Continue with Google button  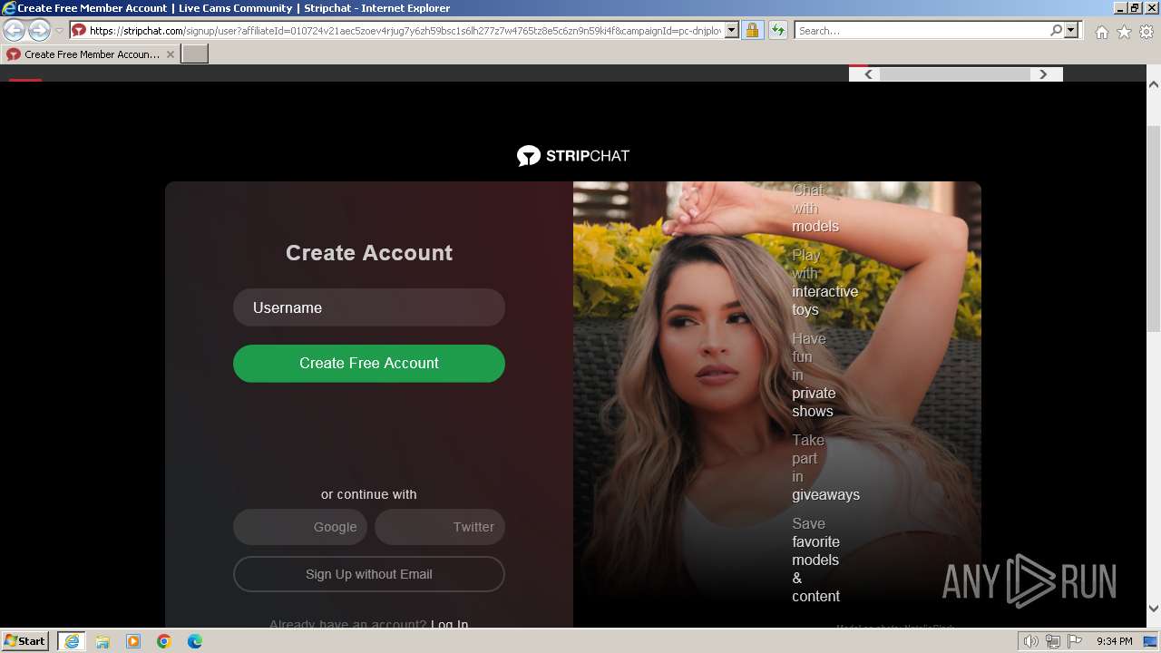300,527
